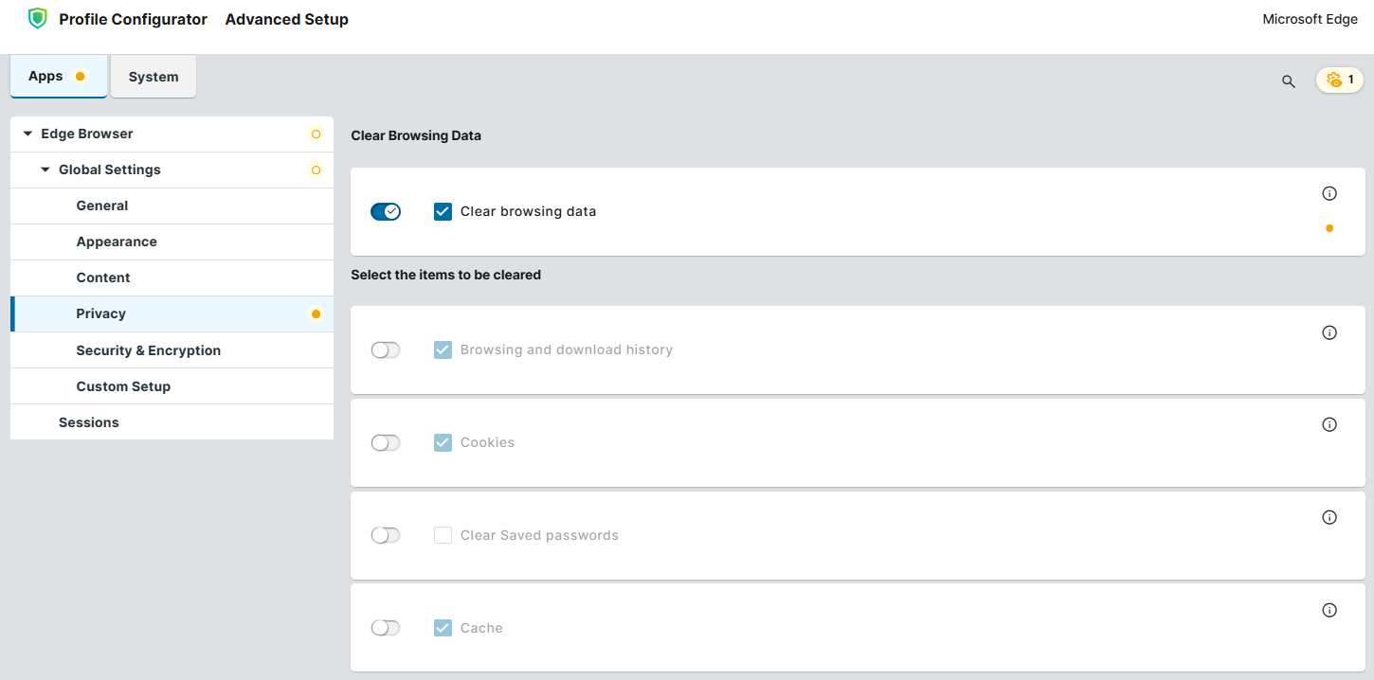Open the Cookies info icon
This screenshot has height=680, width=1374.
tap(1329, 424)
